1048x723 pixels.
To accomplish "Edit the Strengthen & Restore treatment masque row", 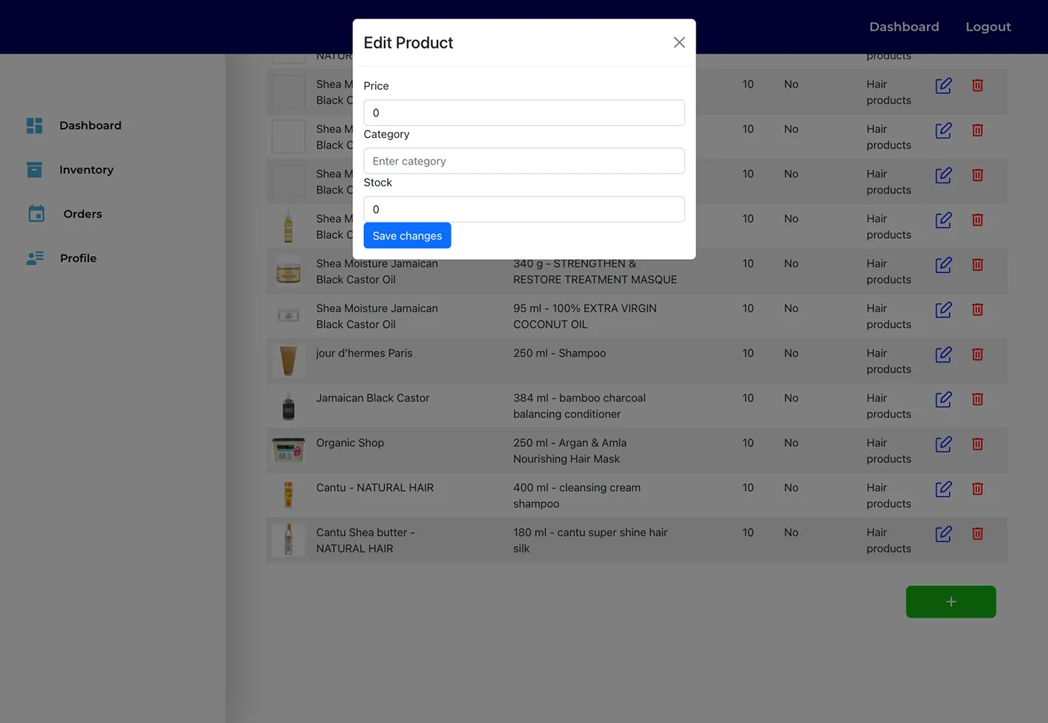I will tap(944, 265).
